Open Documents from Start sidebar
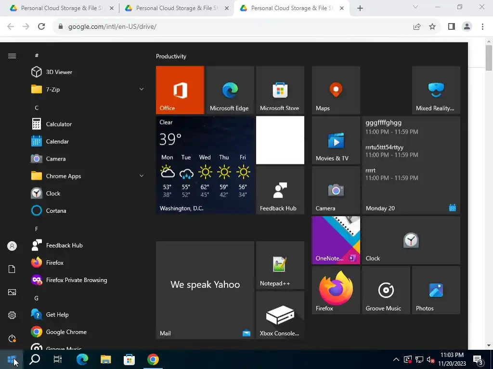 [x=12, y=269]
